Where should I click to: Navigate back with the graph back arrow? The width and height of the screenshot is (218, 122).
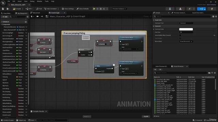[37, 17]
